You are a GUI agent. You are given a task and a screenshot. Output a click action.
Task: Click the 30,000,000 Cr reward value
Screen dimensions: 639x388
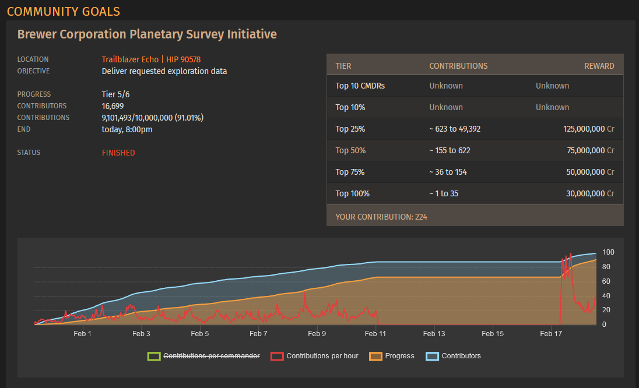coord(590,194)
